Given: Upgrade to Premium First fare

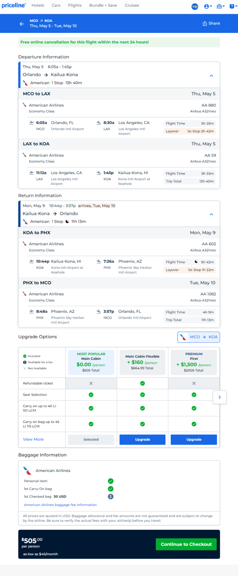Looking at the screenshot, I should pyautogui.click(x=194, y=440).
